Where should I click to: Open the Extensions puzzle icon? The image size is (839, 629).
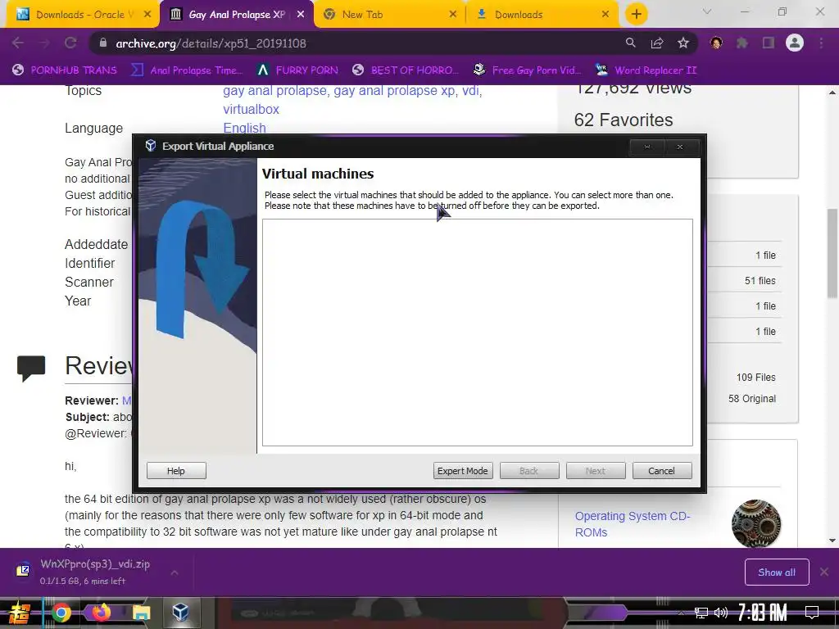[742, 43]
